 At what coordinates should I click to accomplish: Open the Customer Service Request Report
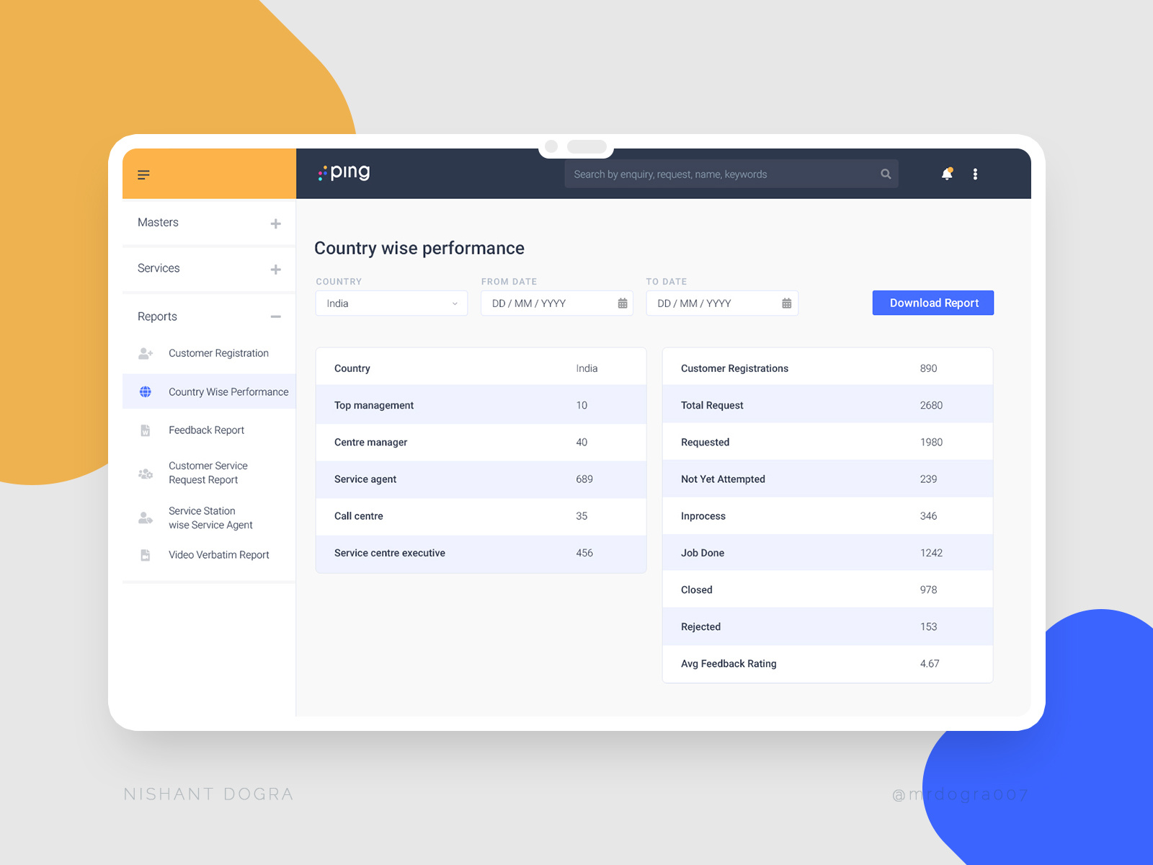pyautogui.click(x=208, y=473)
